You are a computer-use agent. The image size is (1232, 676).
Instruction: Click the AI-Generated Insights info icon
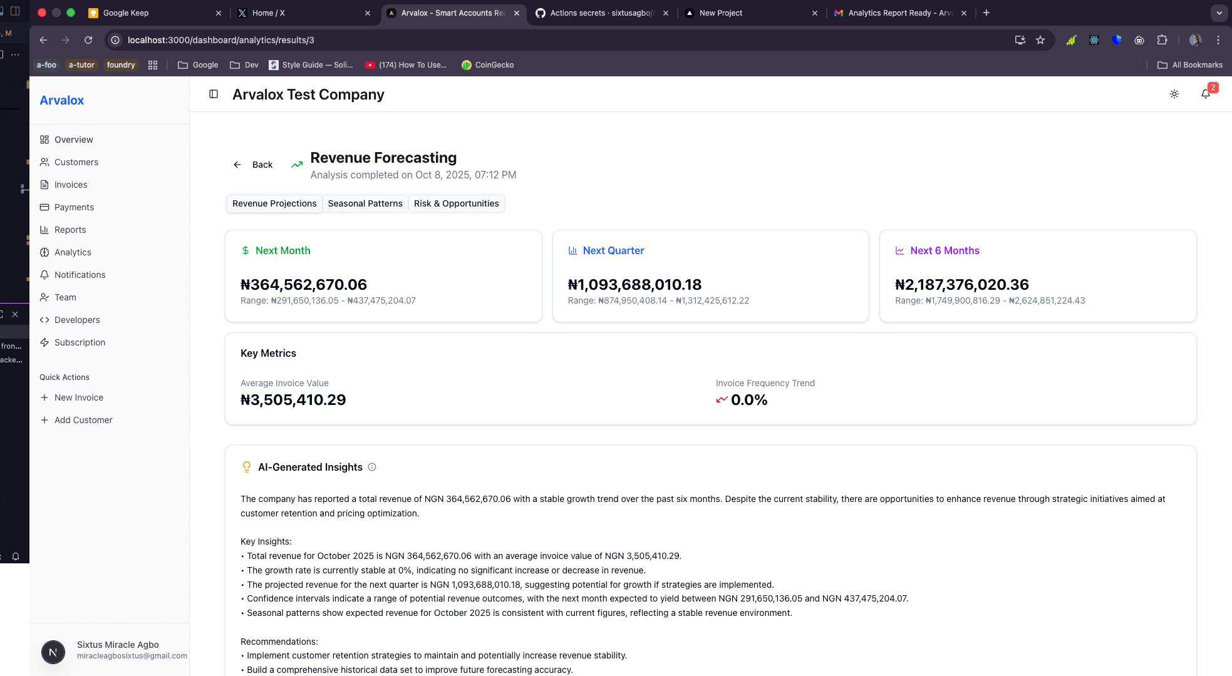coord(372,467)
